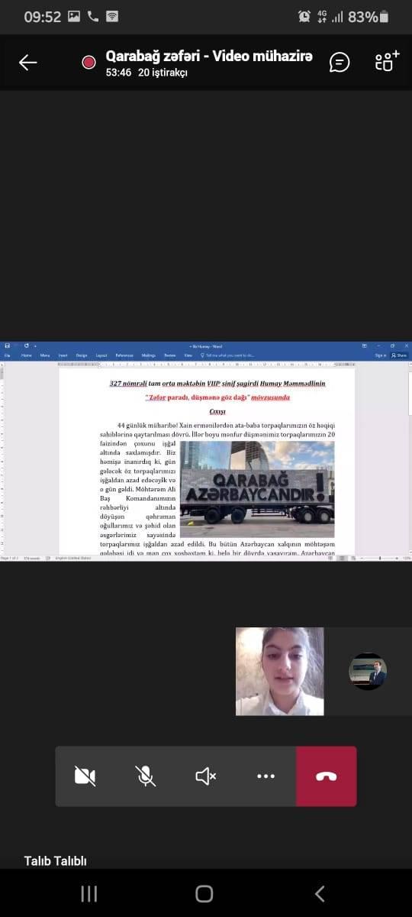The height and width of the screenshot is (917, 412).
Task: Tap the round participant avatar thumbnail
Action: (368, 671)
